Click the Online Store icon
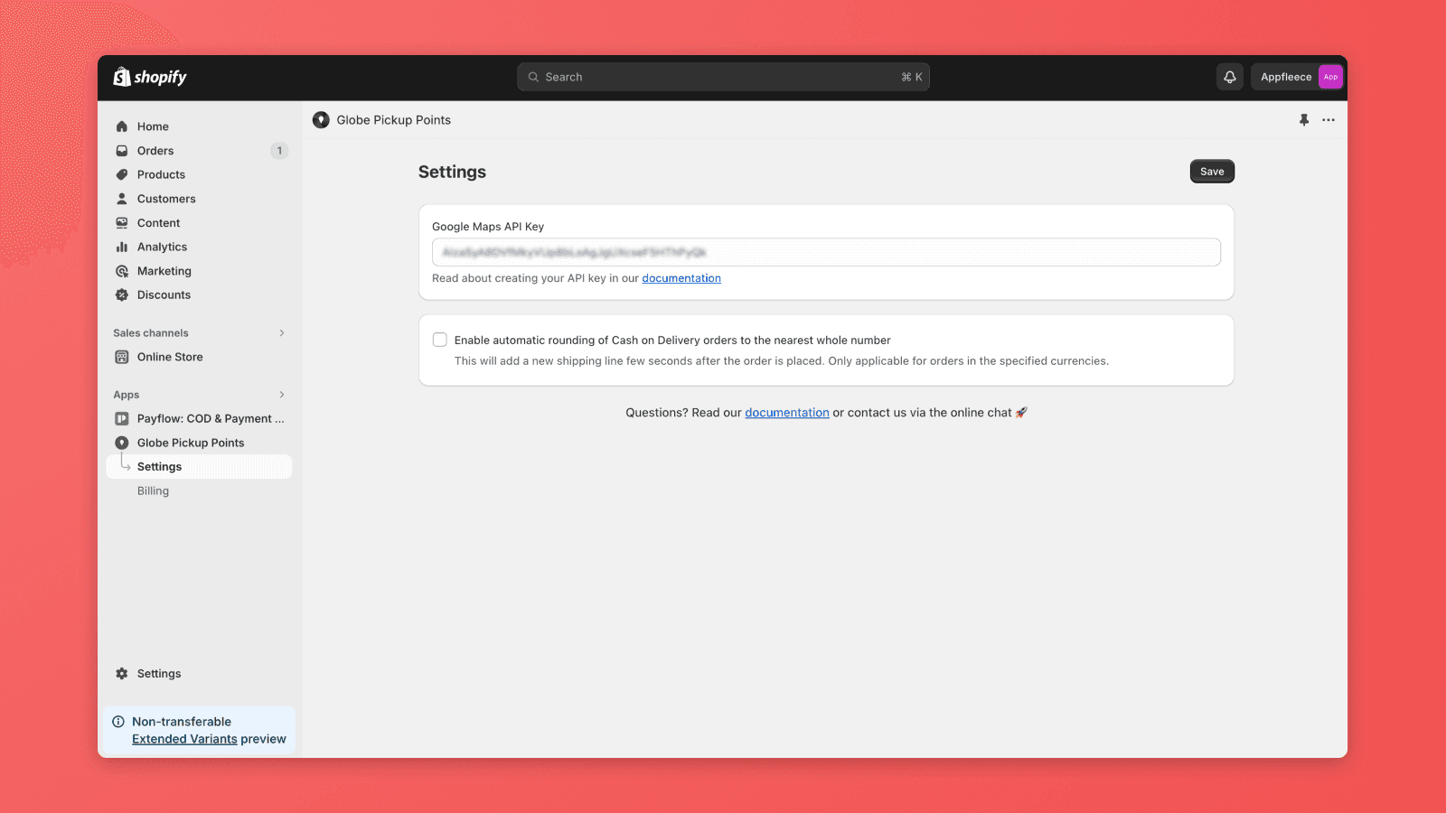 (122, 357)
